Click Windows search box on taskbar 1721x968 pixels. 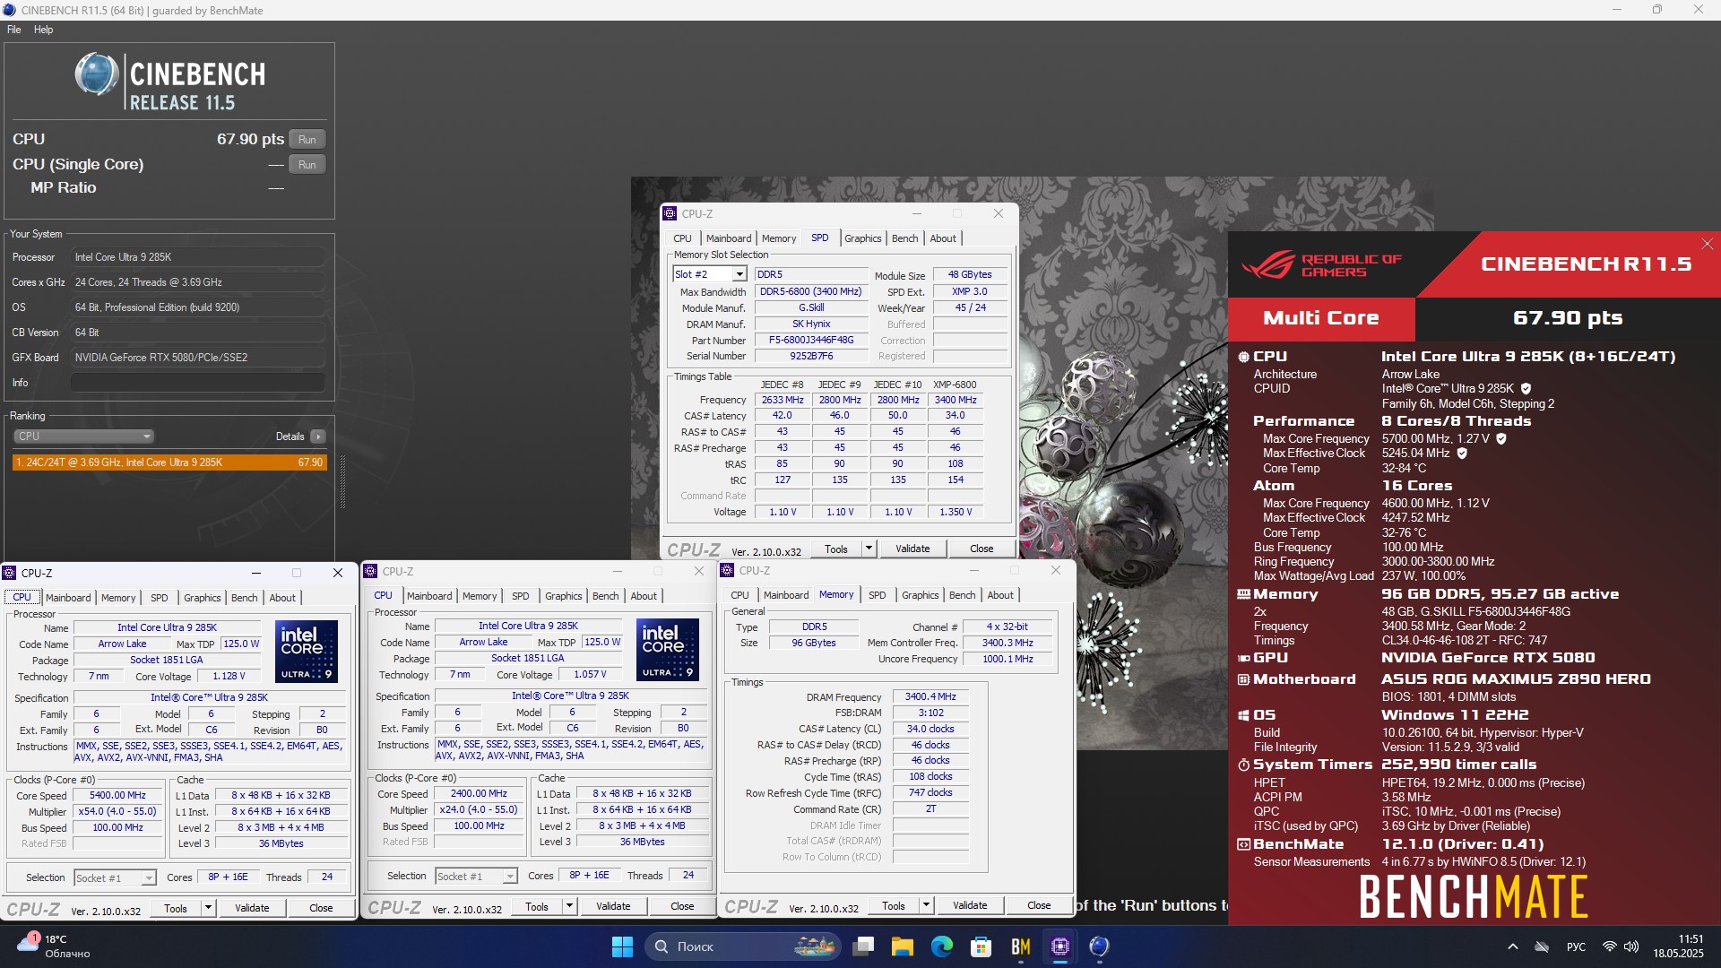pyautogui.click(x=741, y=946)
